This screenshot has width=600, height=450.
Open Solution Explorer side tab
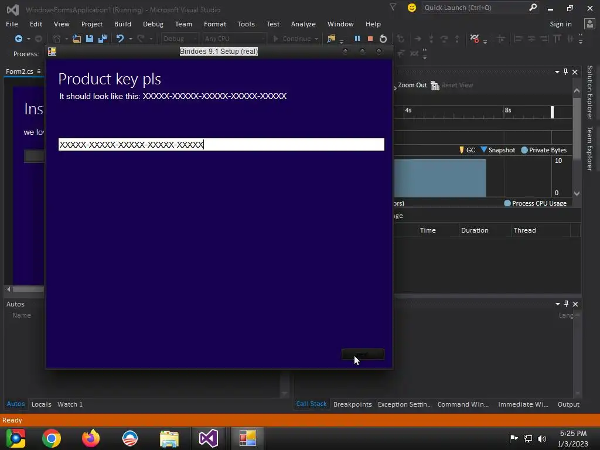click(589, 92)
